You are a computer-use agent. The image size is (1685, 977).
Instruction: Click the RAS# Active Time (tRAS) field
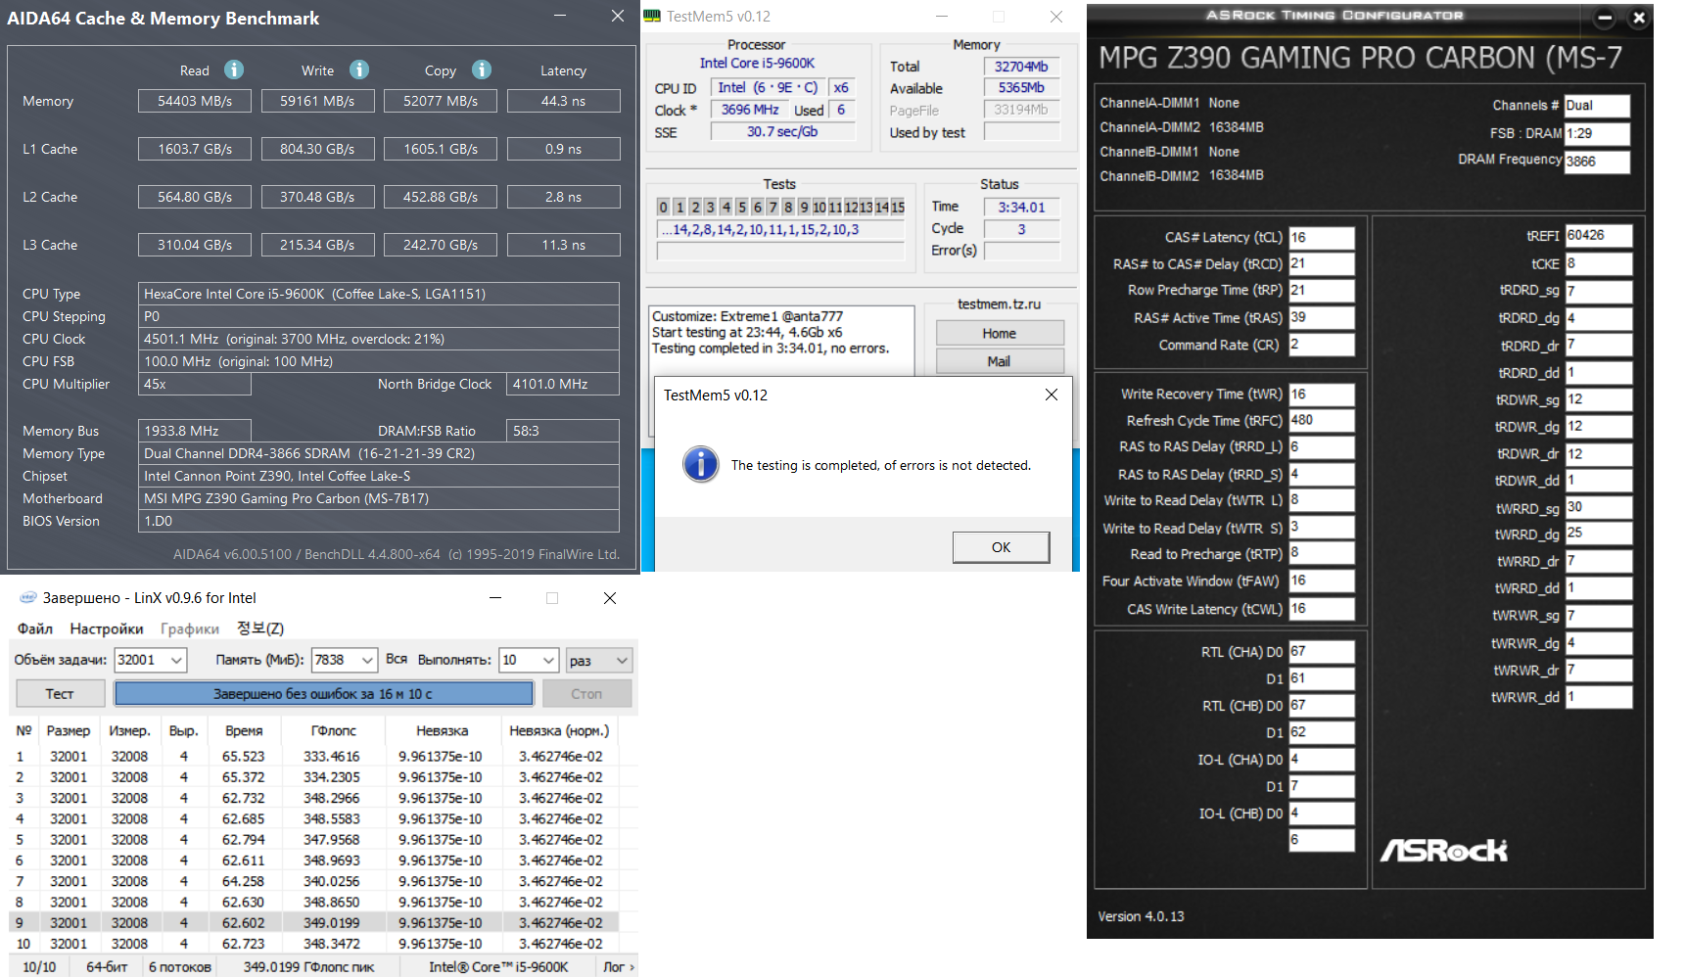coord(1322,317)
